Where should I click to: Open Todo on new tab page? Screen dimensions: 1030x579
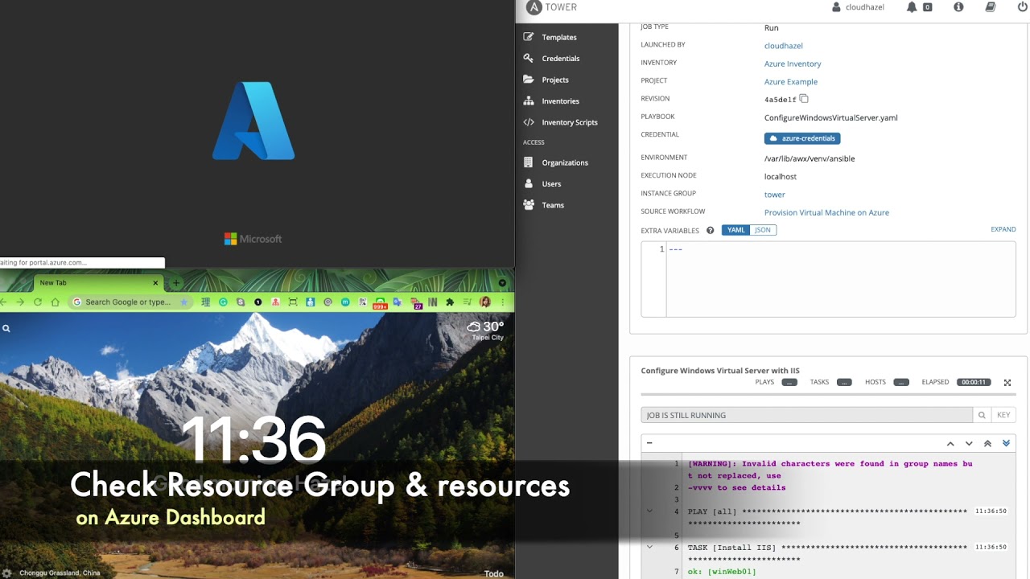click(x=493, y=573)
